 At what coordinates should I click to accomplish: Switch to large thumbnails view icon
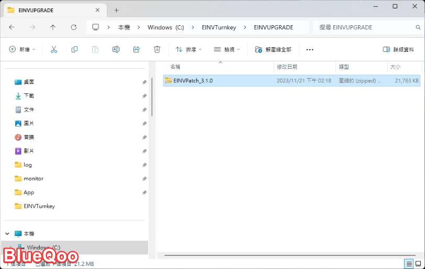418,263
